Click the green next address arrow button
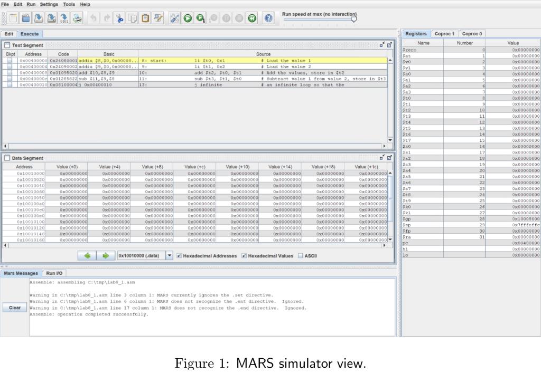 pyautogui.click(x=106, y=256)
